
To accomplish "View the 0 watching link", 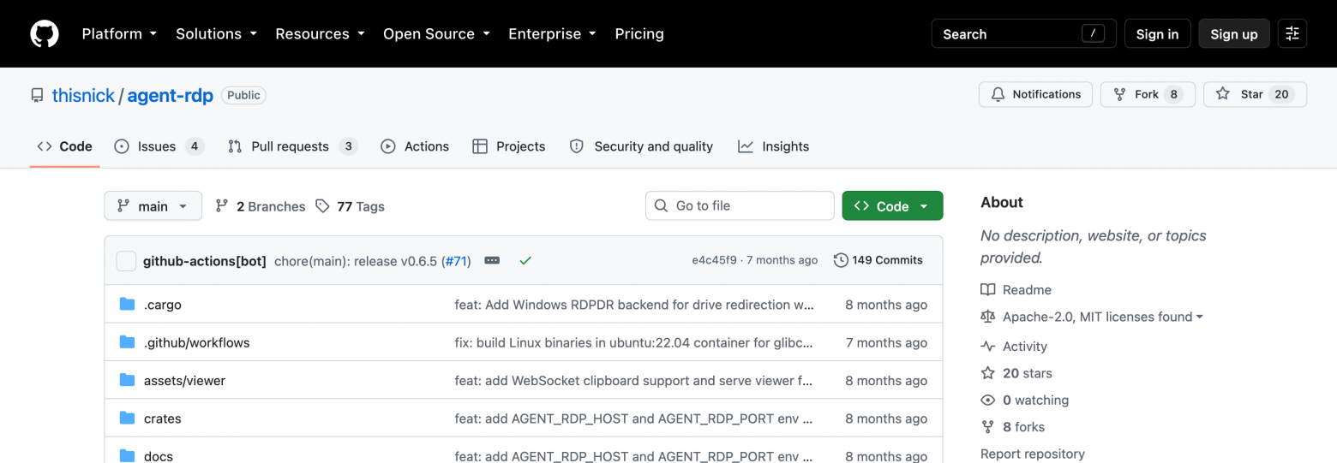I will [1025, 400].
